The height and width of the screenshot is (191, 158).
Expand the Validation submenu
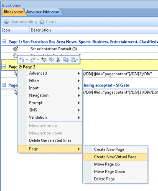tap(50, 117)
